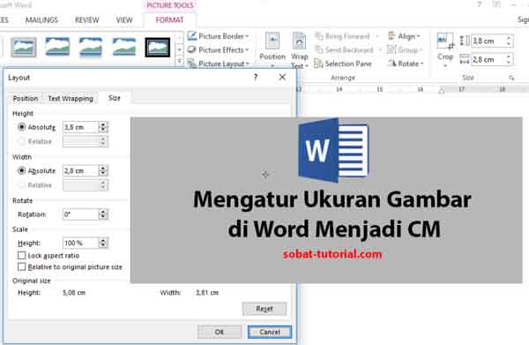Select Absolute height radio button
This screenshot has height=345, width=529.
[x=21, y=127]
